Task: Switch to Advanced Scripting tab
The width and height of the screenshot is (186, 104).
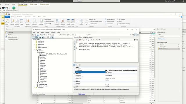Action: click(88, 37)
